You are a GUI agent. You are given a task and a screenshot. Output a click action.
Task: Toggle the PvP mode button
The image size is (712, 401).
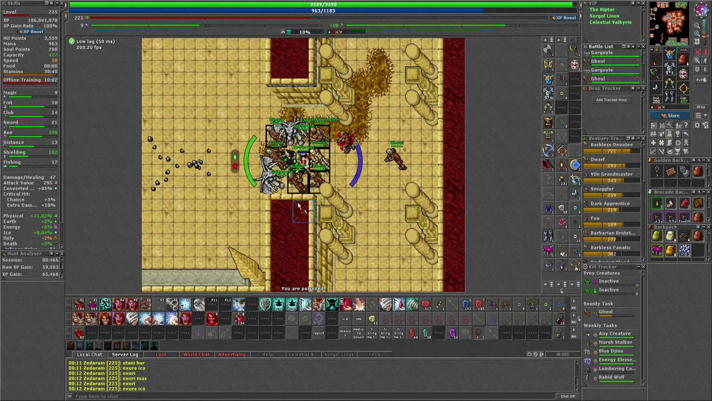tap(701, 80)
